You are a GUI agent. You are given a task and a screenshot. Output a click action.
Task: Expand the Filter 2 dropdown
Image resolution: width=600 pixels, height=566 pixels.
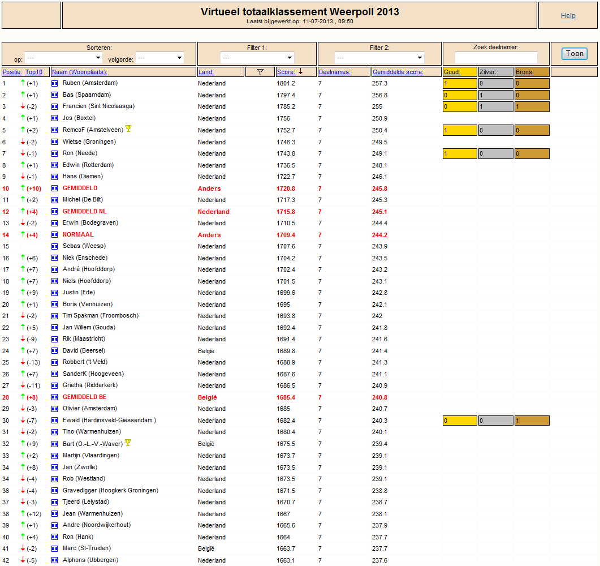tap(379, 58)
